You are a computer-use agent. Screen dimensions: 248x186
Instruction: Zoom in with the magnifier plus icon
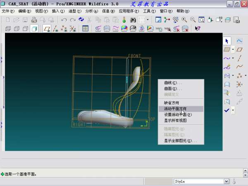pyautogui.click(x=184, y=20)
